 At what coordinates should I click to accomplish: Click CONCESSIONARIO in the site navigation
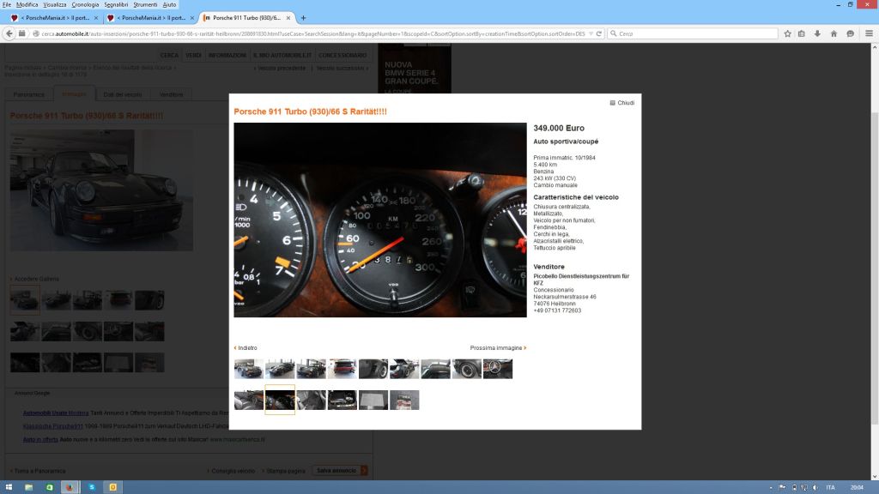(x=343, y=56)
